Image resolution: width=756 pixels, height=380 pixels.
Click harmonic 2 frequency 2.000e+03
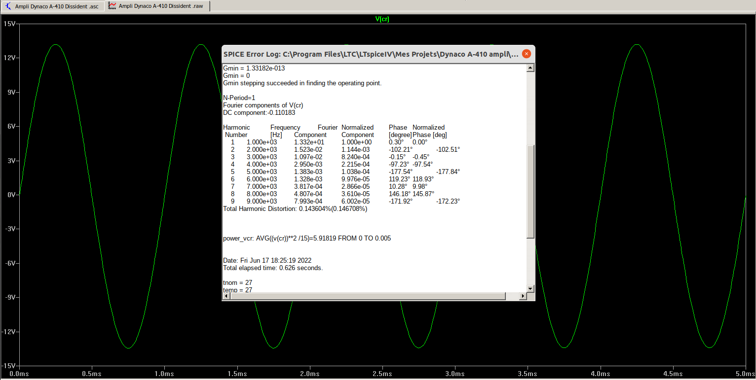coord(262,150)
